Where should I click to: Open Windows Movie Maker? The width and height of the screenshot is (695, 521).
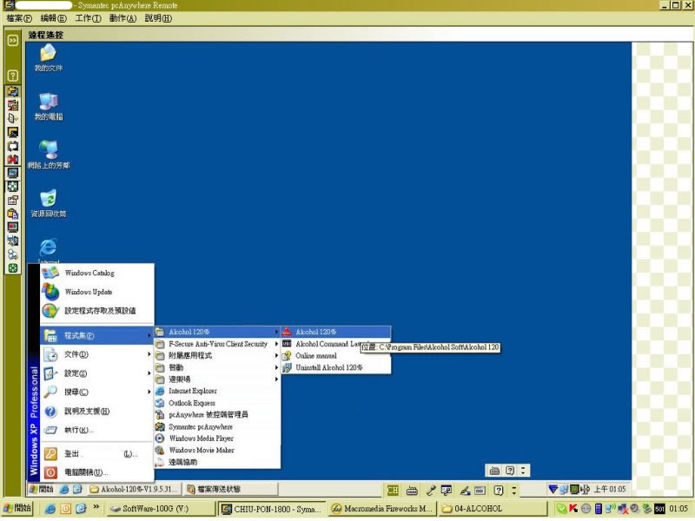(217, 450)
